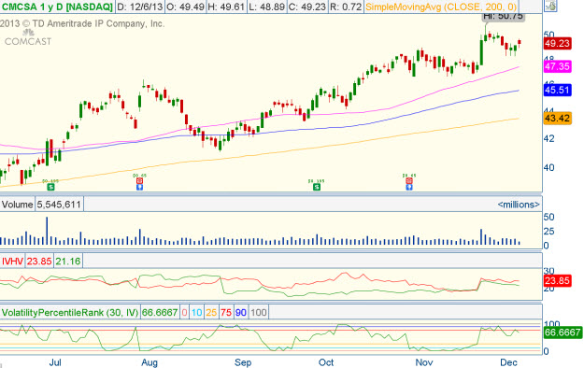Viewport: 584px width, 368px height.
Task: Click the red 23.85 value in IVHV header
Action: point(39,262)
